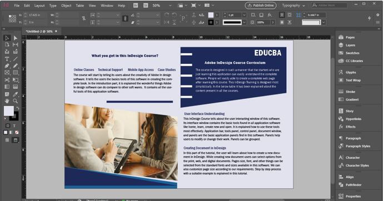Expand fill color options arrow
The image size is (384, 201).
[217, 15]
